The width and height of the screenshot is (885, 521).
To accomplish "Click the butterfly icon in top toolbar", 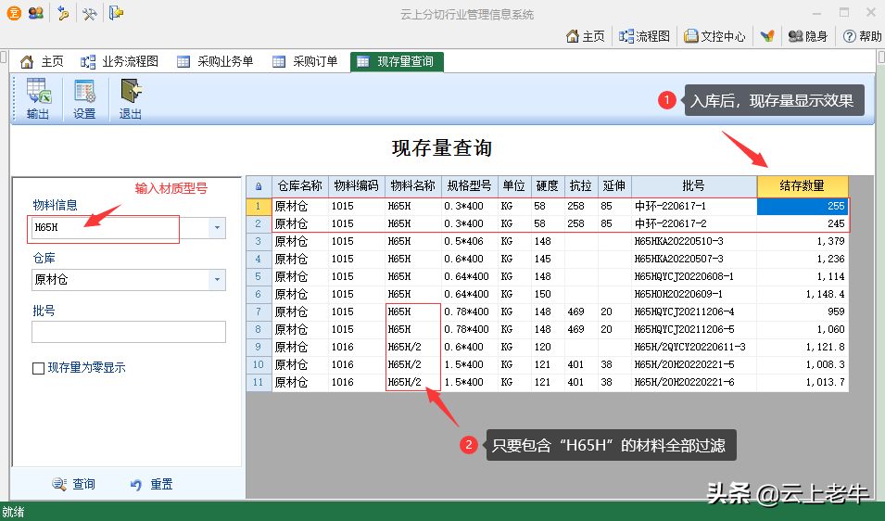I will pyautogui.click(x=767, y=36).
